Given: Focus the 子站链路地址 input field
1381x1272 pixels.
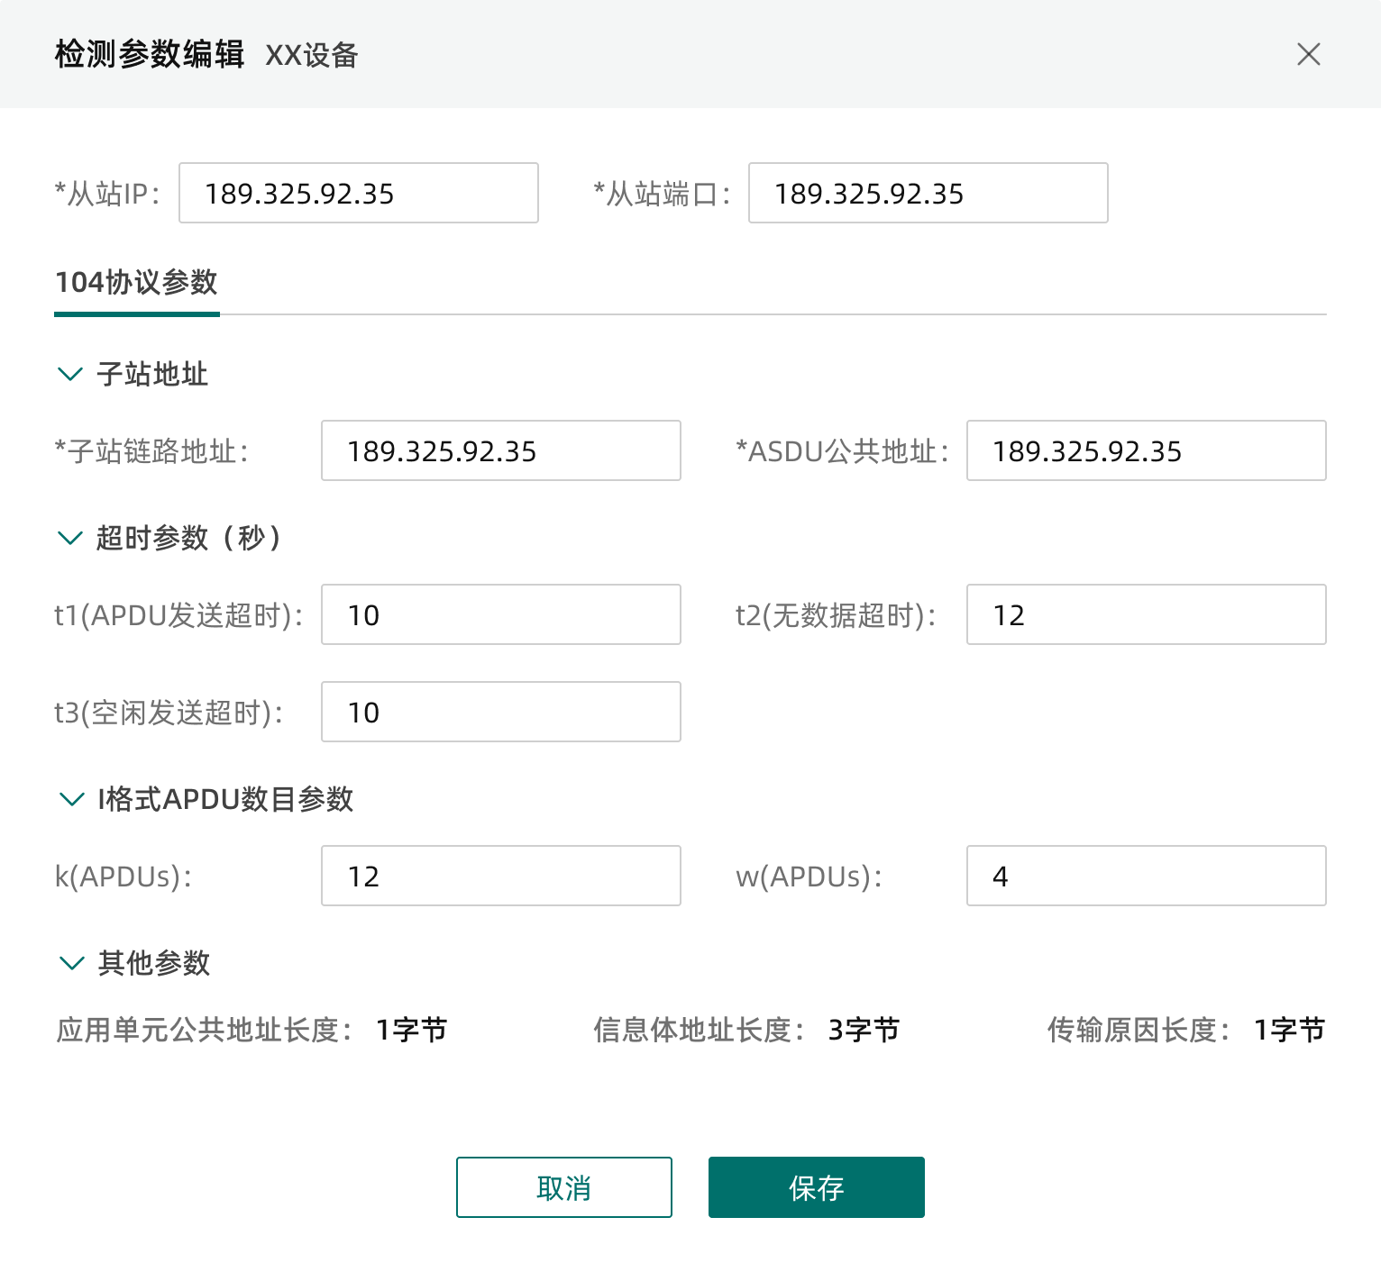Looking at the screenshot, I should 501,450.
